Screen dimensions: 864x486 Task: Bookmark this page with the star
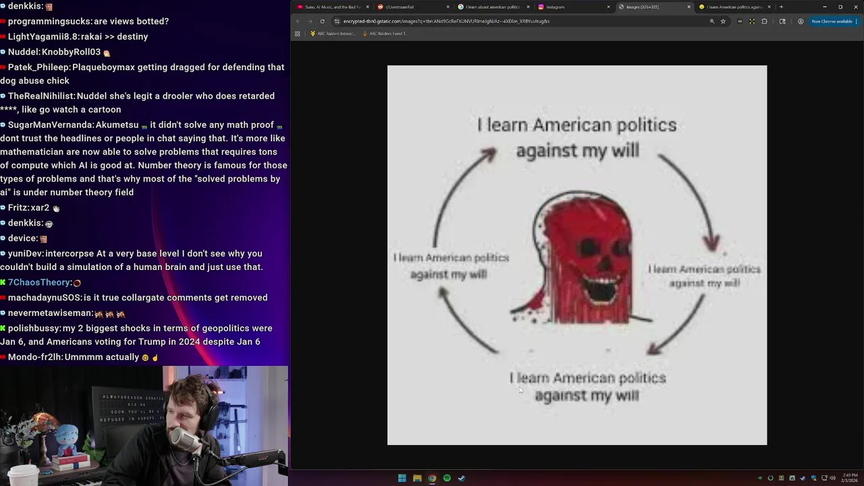point(723,21)
